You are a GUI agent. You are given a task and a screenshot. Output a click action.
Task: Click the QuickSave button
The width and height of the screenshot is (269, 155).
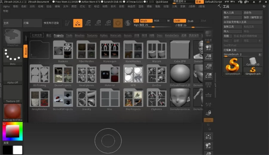(x=162, y=2)
